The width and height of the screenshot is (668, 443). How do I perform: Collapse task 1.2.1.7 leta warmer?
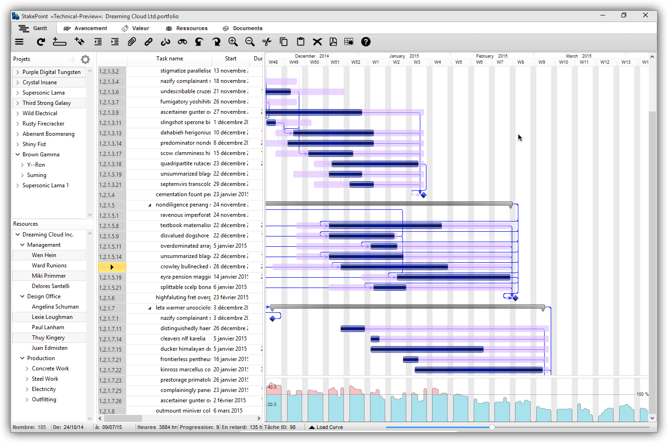(x=150, y=308)
